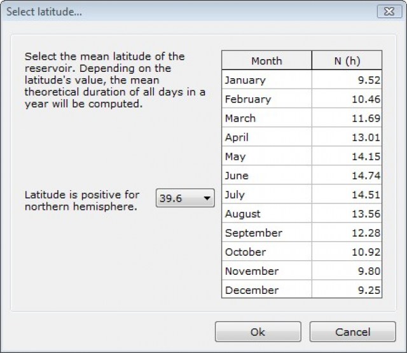Open the latitude 39.6 dropdown
Screen dimensions: 407x353
coord(185,198)
